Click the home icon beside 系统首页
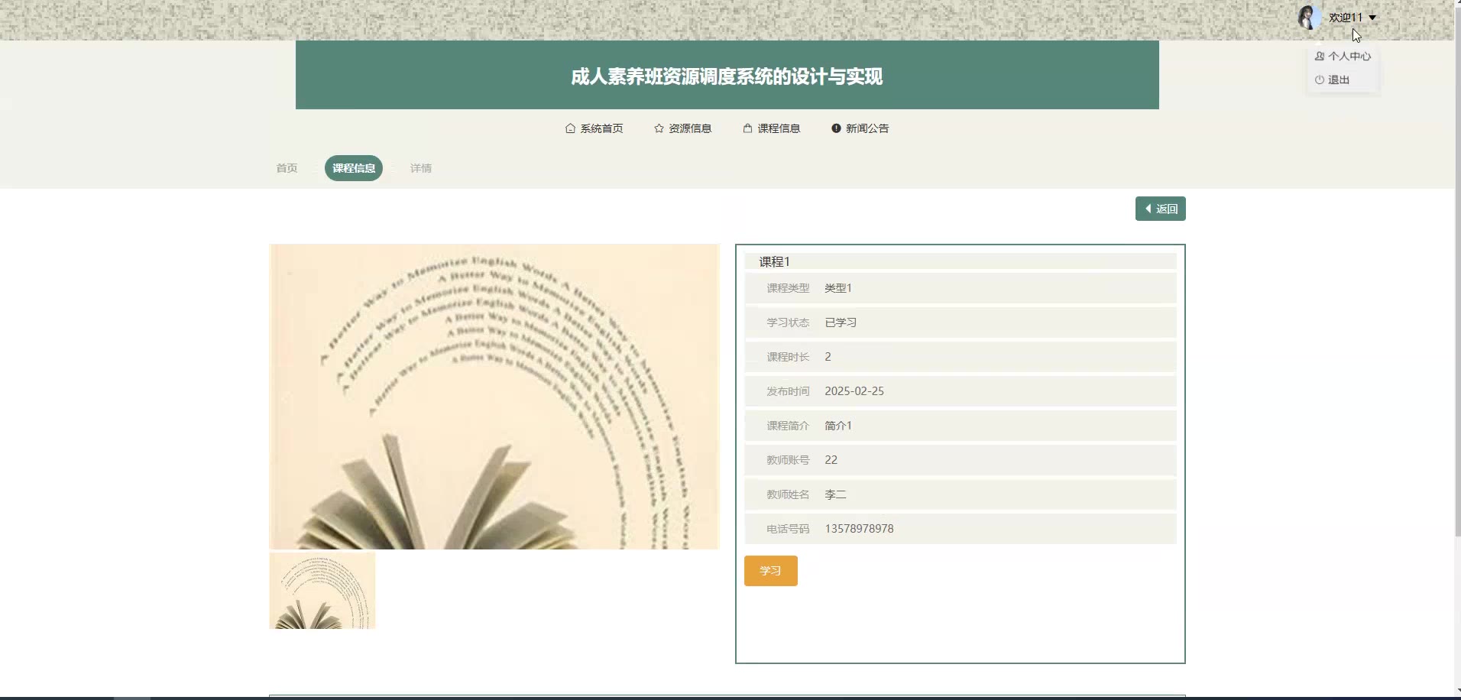The width and height of the screenshot is (1461, 700). point(570,128)
